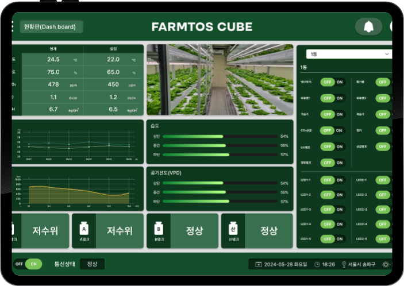Image resolution: width=404 pixels, height=286 pixels.
Task: Click the set value 65.0
Action: [x=113, y=72]
